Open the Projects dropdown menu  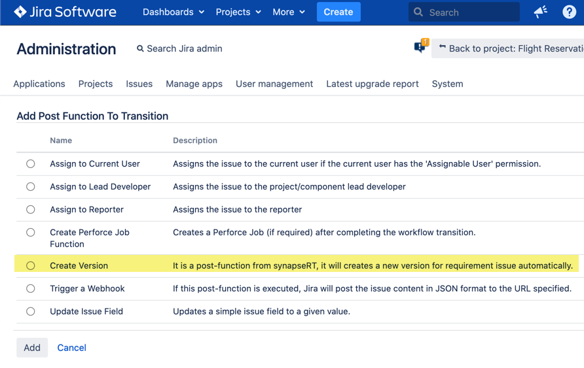click(238, 12)
